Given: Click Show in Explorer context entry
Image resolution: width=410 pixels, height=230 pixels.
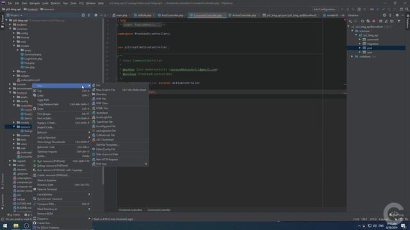Looking at the screenshot, I should tap(61, 180).
